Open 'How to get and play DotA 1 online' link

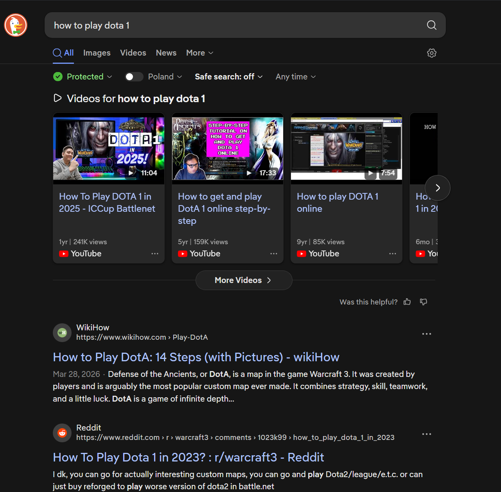224,209
